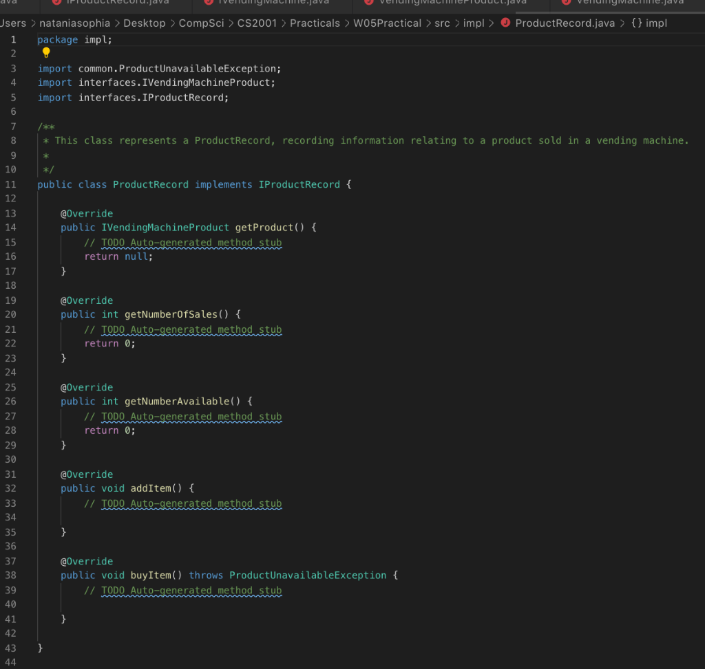Click the 'return null;' statement
Screen dimensions: 705x669
coord(118,256)
